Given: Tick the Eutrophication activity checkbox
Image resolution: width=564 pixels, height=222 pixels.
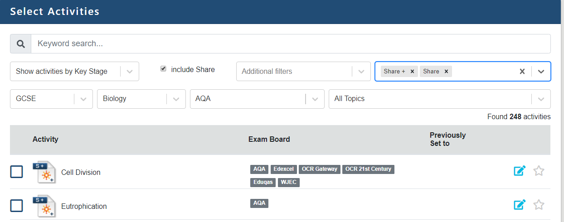Looking at the screenshot, I should pos(17,206).
